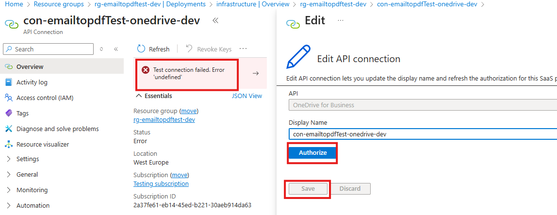Click the Save button

click(x=308, y=189)
